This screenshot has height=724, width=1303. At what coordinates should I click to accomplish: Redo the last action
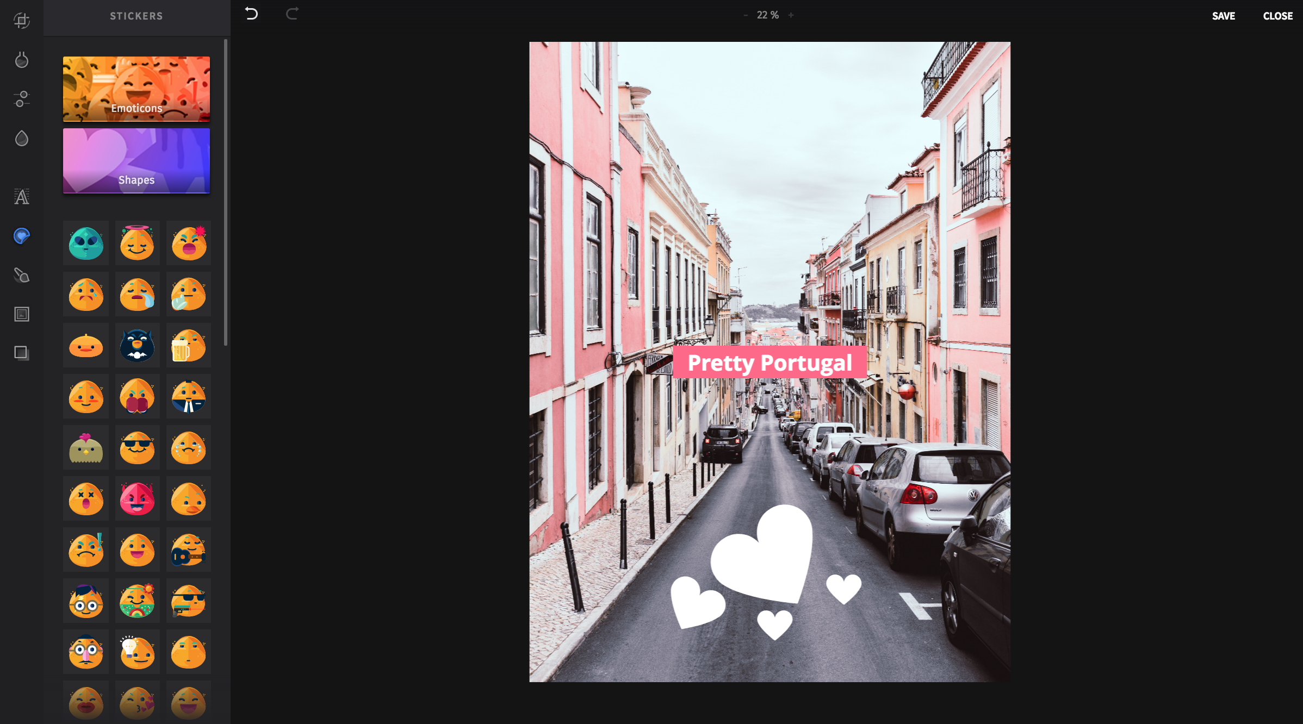(292, 14)
